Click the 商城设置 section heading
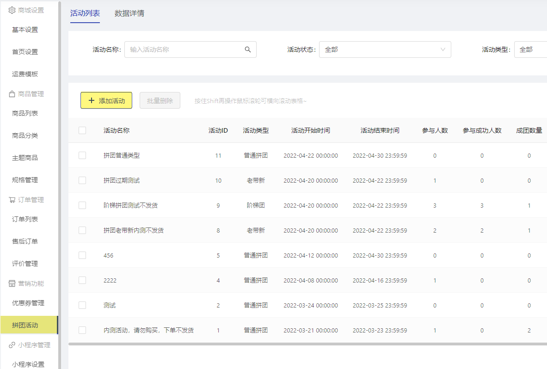This screenshot has width=547, height=369. [31, 10]
